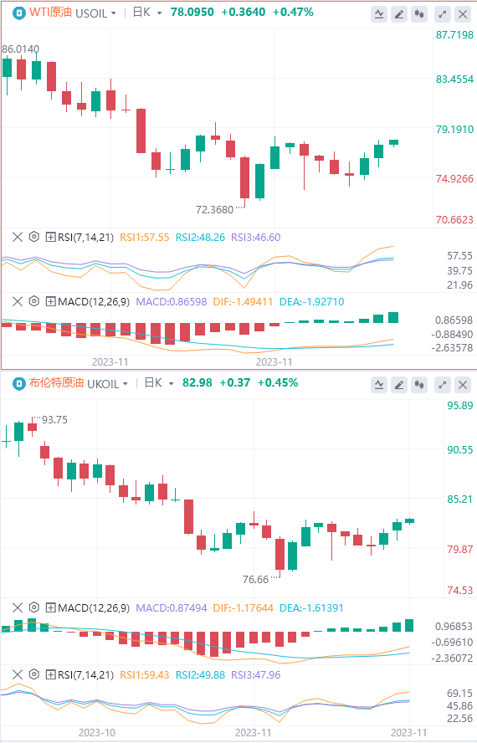Image resolution: width=477 pixels, height=743 pixels.
Task: Open indicators icon on Brent chart toolbar
Action: pos(379,385)
